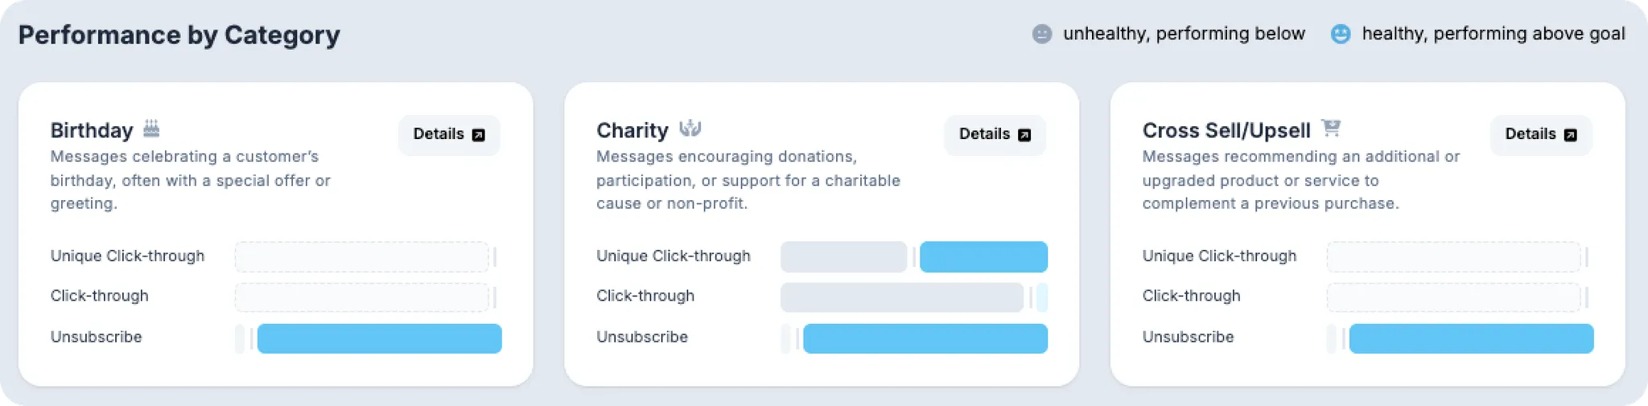Click the Birthday Click-through empty bar

362,297
